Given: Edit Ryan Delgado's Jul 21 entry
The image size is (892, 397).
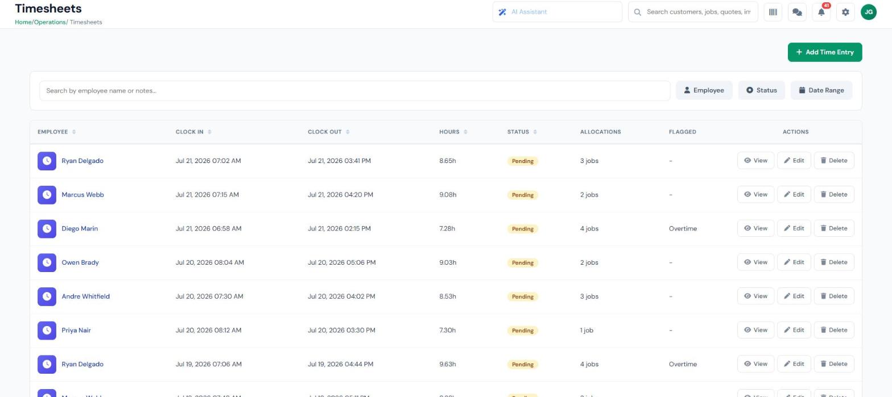Looking at the screenshot, I should point(794,161).
